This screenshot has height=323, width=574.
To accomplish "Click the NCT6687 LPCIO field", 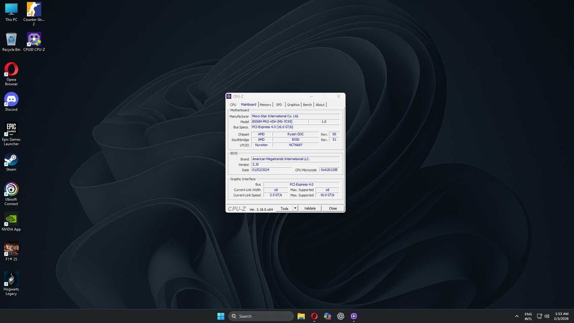I will click(x=296, y=145).
